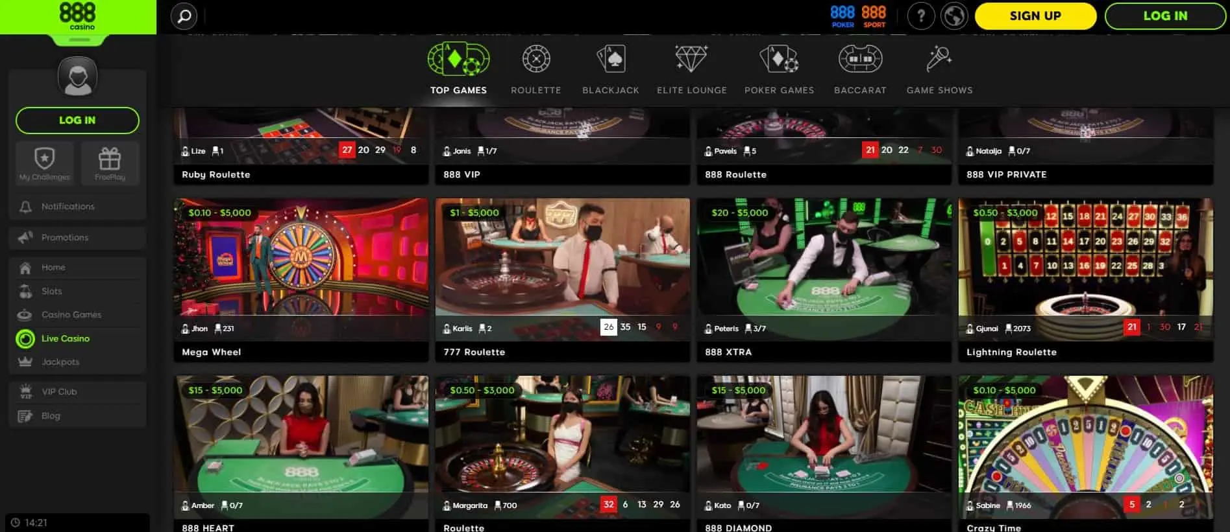Click the yellow SIGN UP button

click(1035, 16)
